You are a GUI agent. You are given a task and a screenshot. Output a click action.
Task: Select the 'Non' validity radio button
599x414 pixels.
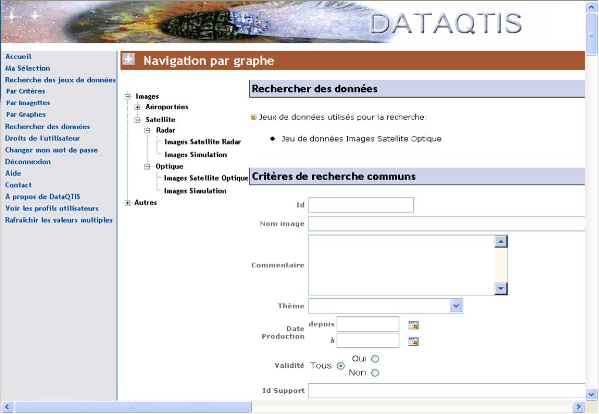375,373
